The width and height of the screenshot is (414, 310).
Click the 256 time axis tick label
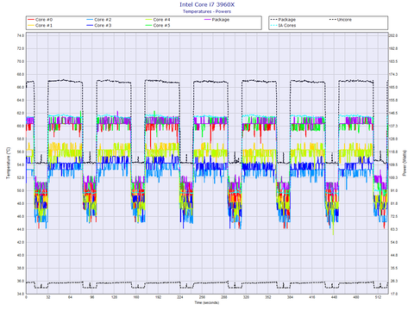pos(202,297)
